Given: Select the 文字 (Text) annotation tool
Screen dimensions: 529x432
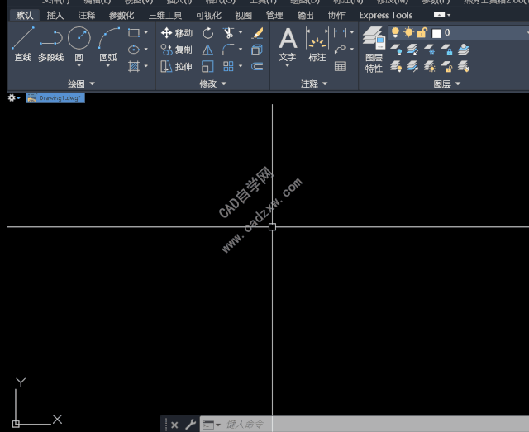Looking at the screenshot, I should 287,45.
